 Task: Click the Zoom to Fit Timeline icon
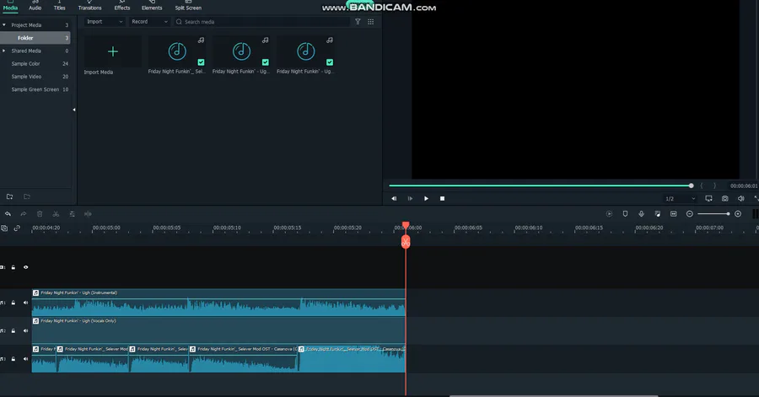pyautogui.click(x=673, y=214)
